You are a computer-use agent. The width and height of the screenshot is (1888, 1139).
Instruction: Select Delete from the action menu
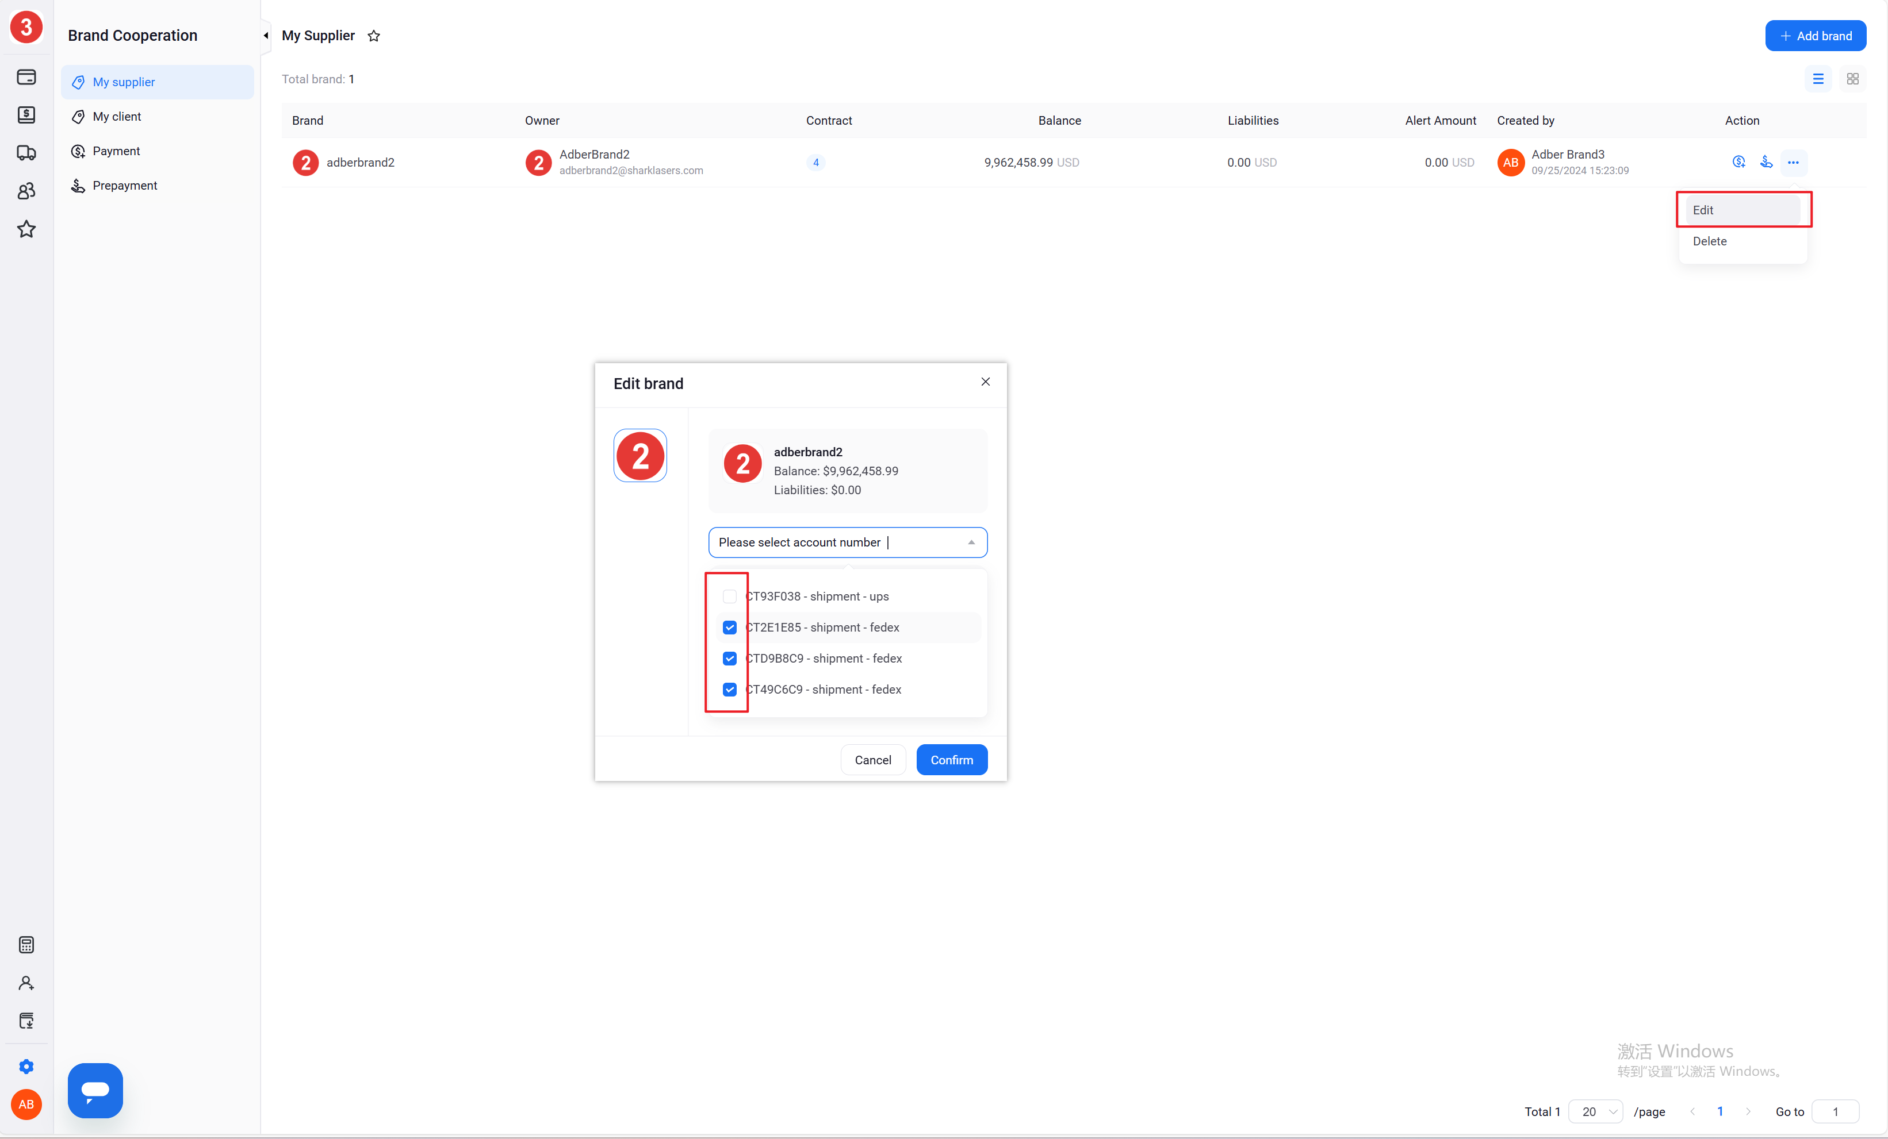pyautogui.click(x=1710, y=241)
